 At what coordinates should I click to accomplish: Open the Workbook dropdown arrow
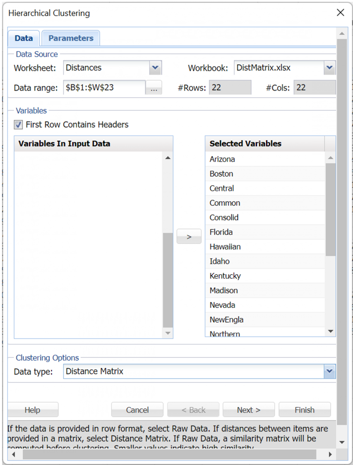(329, 67)
